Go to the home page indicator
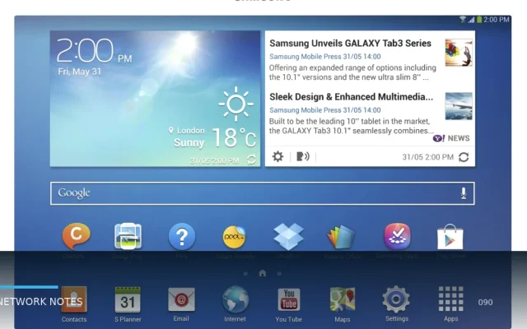 pyautogui.click(x=263, y=273)
